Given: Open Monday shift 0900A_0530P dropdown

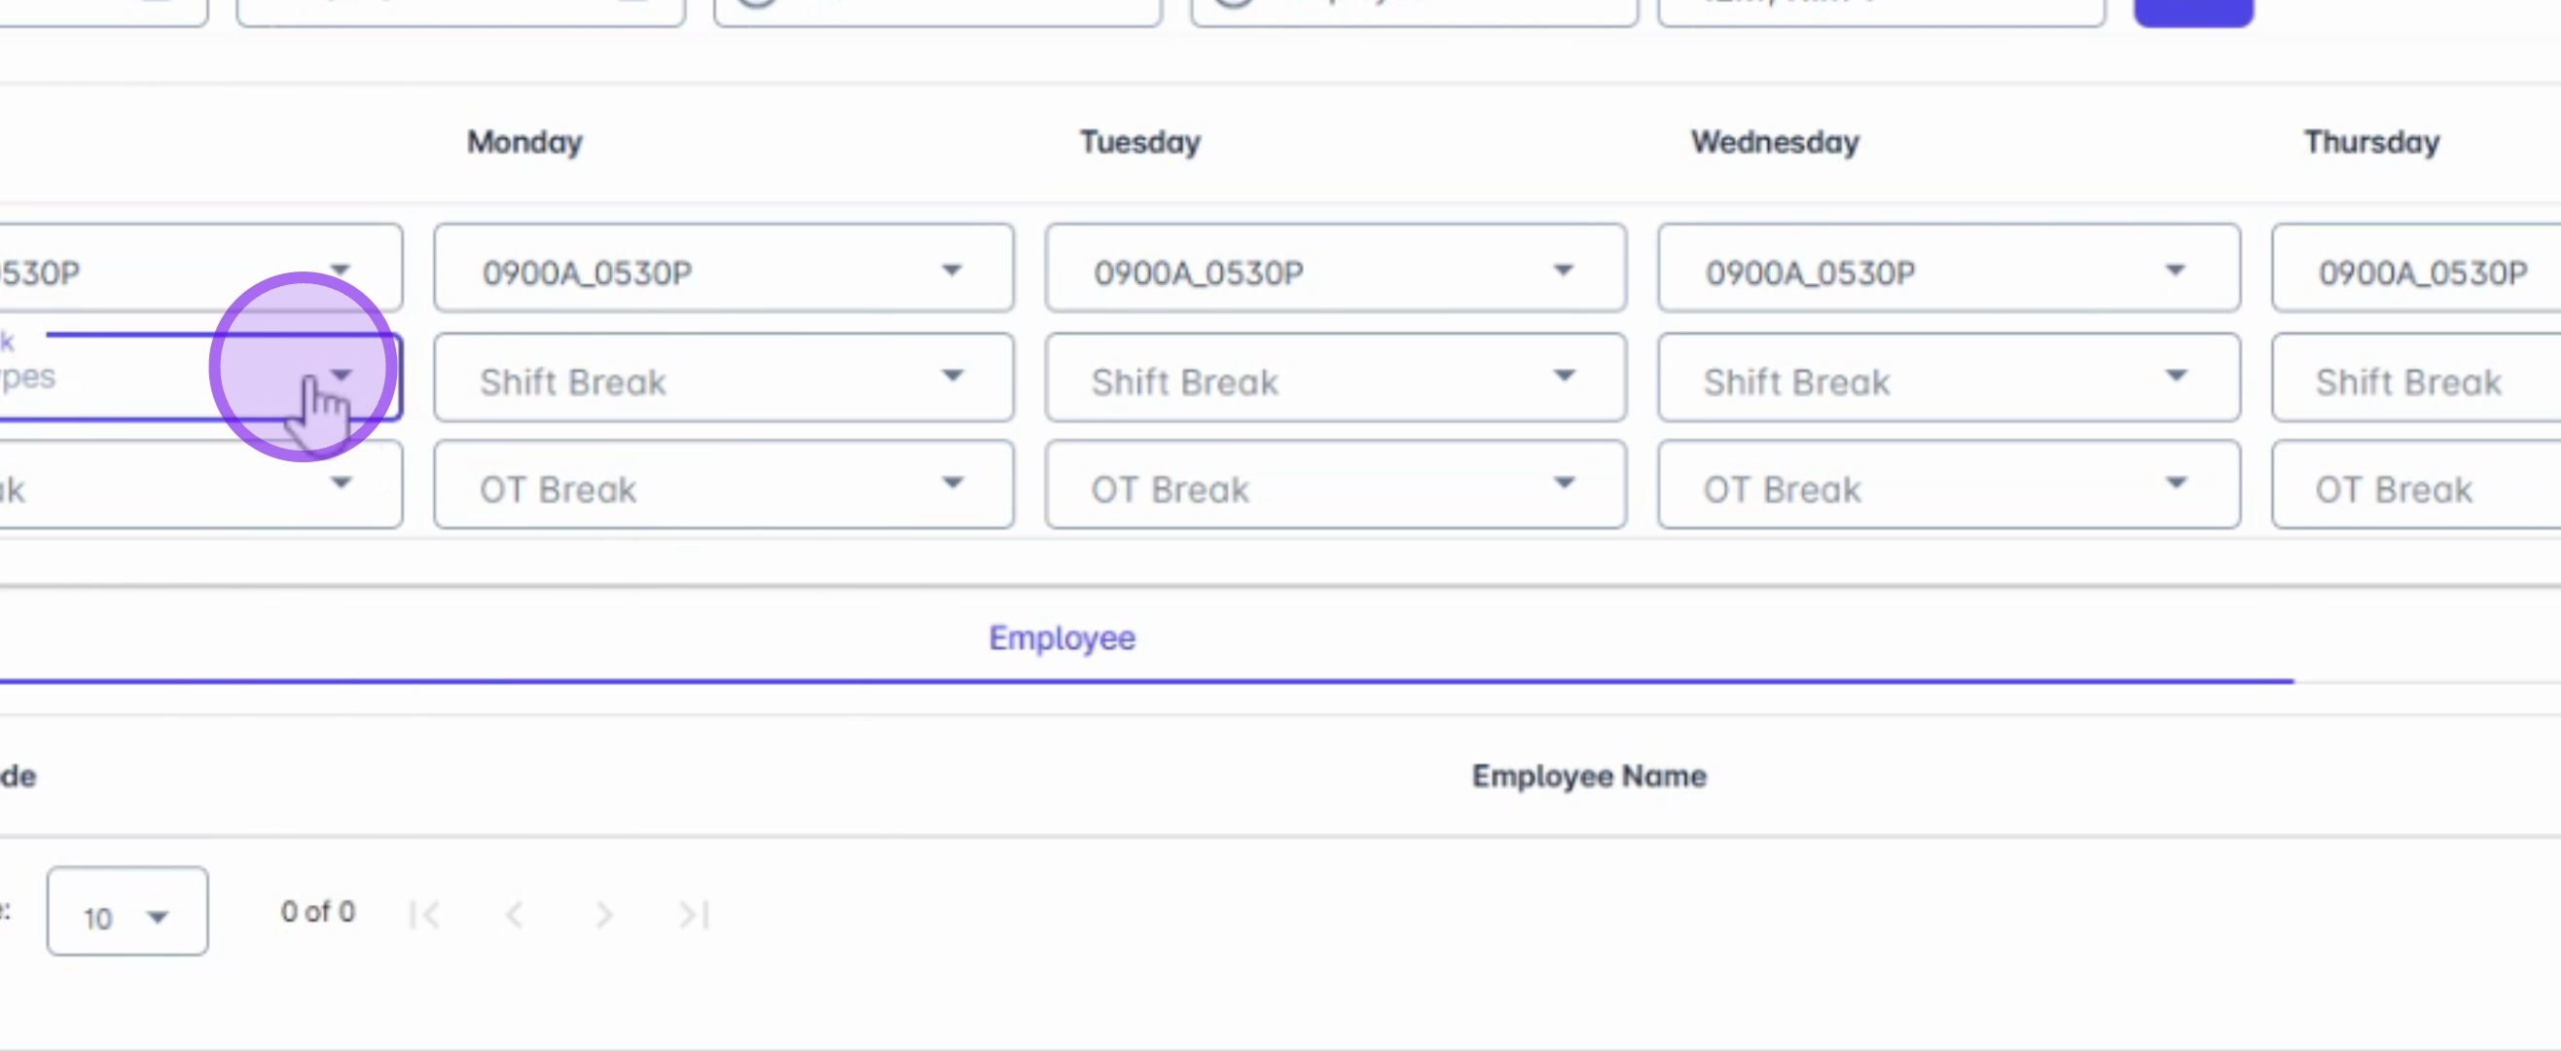Looking at the screenshot, I should click(723, 270).
